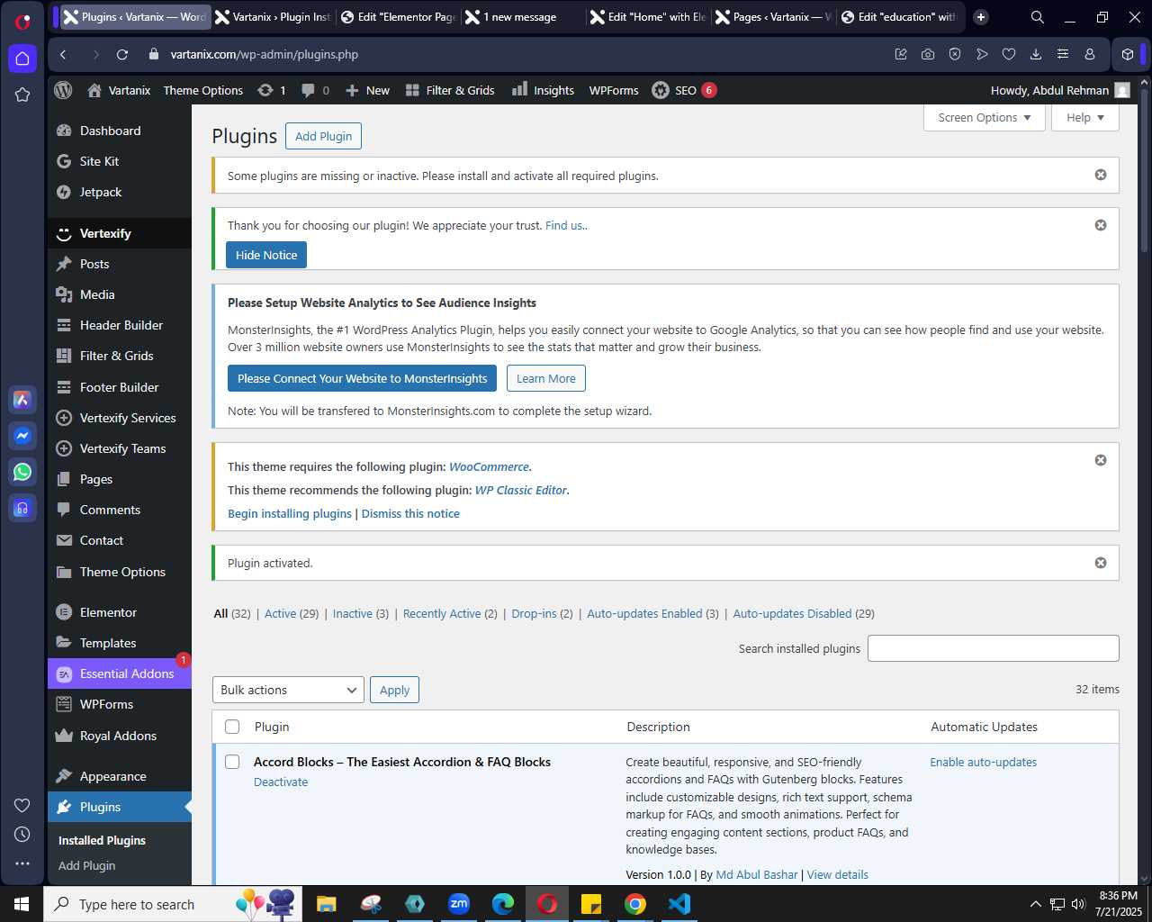Show hidden system tray icons
Image resolution: width=1152 pixels, height=922 pixels.
1035,904
